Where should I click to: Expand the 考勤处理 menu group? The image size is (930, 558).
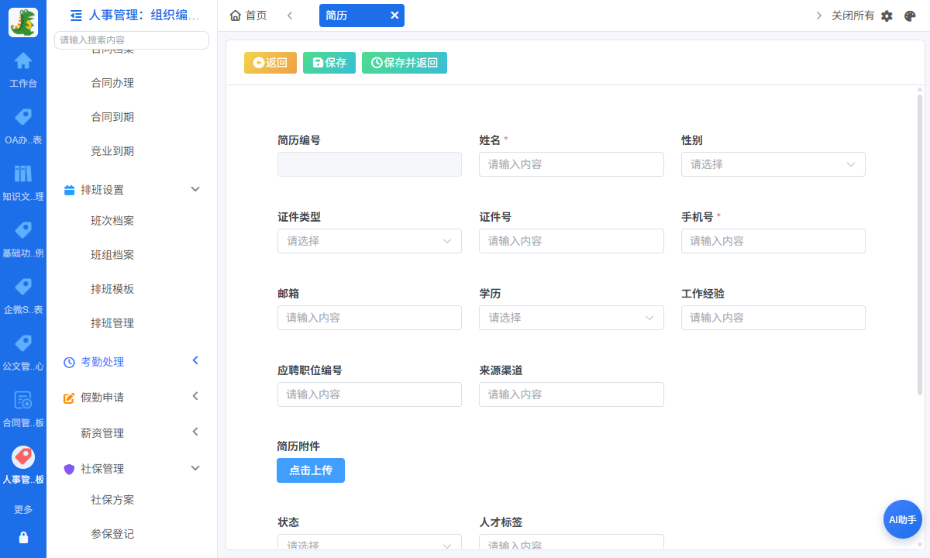pos(195,360)
